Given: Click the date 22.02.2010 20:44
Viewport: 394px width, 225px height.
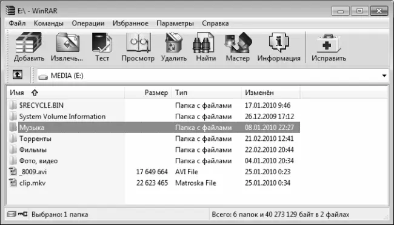Looking at the screenshot, I should (269, 149).
